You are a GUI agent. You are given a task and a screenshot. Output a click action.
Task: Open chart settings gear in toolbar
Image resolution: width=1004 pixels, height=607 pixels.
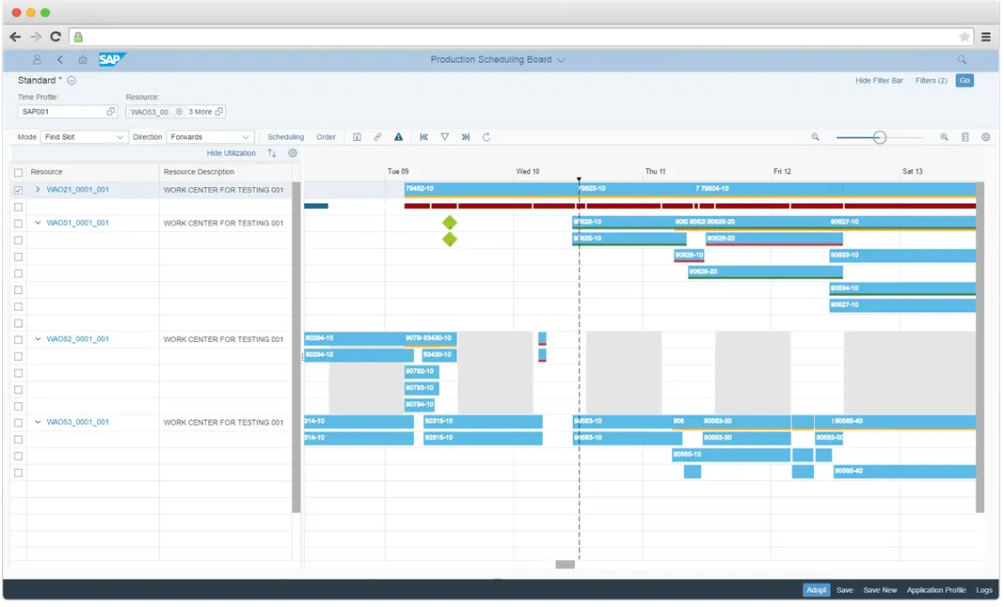pyautogui.click(x=986, y=137)
